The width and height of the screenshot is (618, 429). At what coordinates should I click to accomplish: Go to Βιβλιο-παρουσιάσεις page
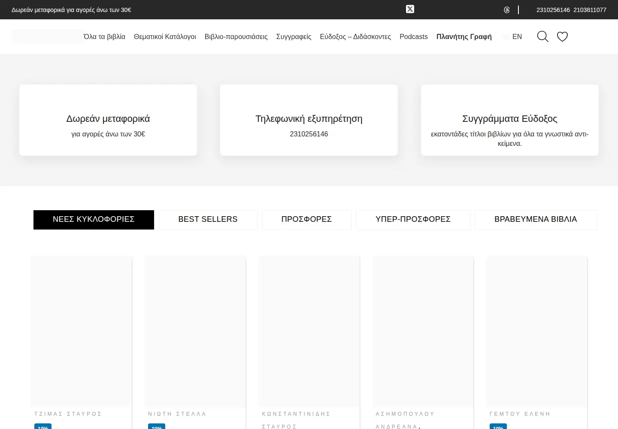236,37
